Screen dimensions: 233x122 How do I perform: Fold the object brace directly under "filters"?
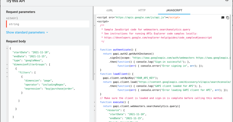[x=7, y=77]
